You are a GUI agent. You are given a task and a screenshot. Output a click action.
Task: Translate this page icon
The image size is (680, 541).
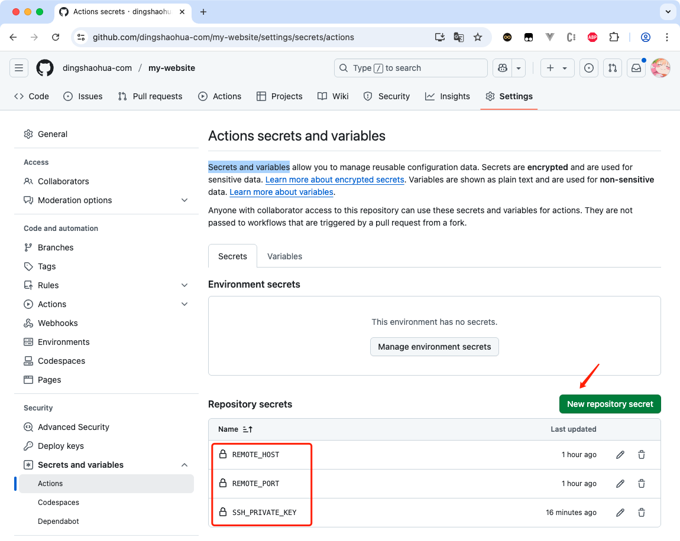click(458, 37)
